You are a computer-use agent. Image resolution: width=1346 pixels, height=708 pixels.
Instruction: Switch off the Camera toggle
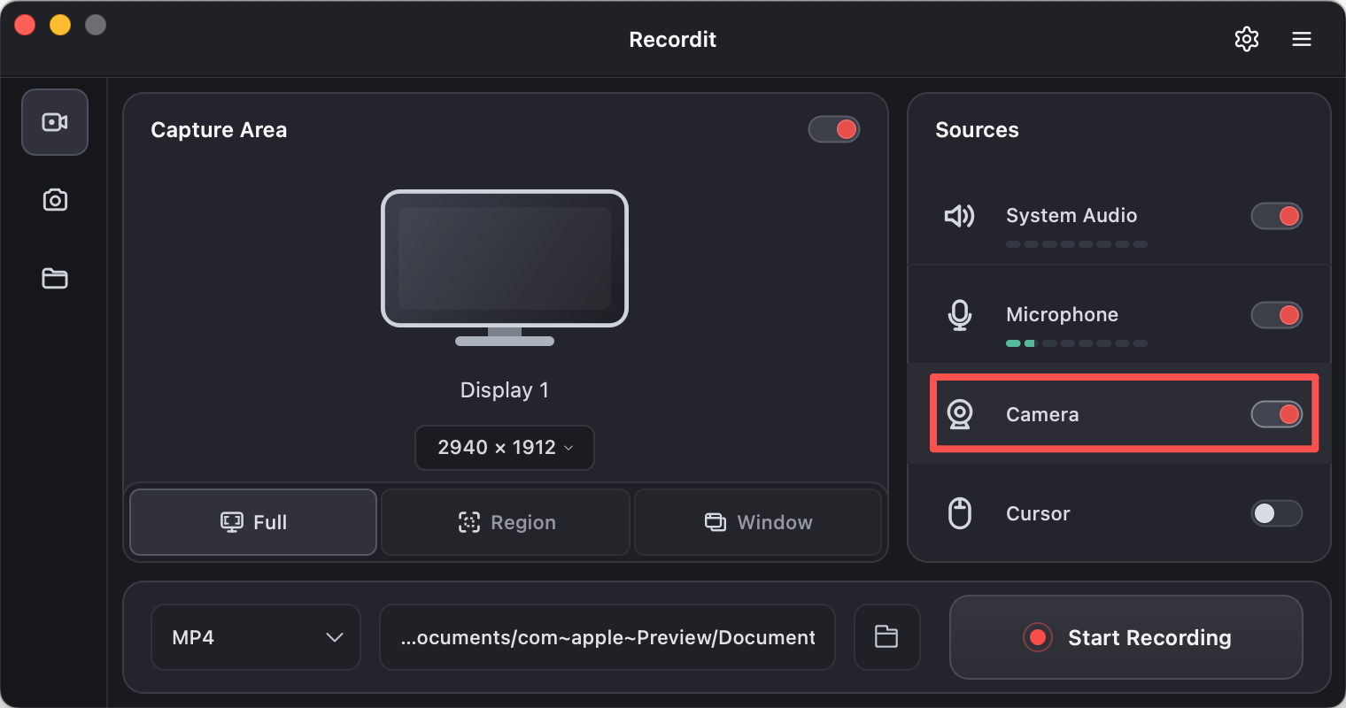1276,414
